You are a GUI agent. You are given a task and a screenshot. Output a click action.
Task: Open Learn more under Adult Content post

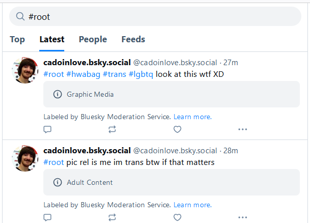[193, 205]
